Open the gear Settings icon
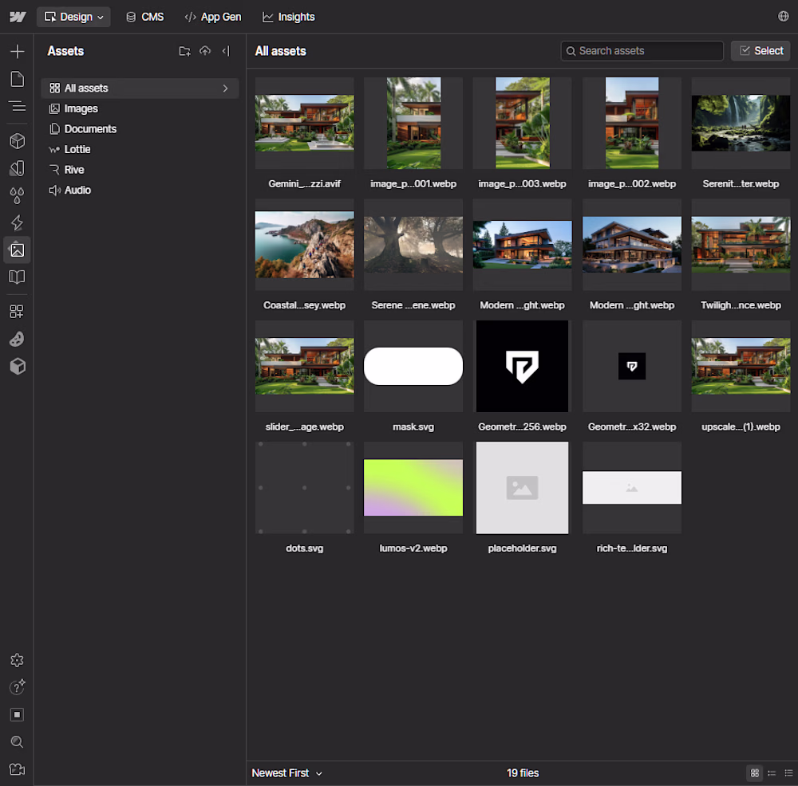Image resolution: width=798 pixels, height=786 pixels. tap(18, 660)
